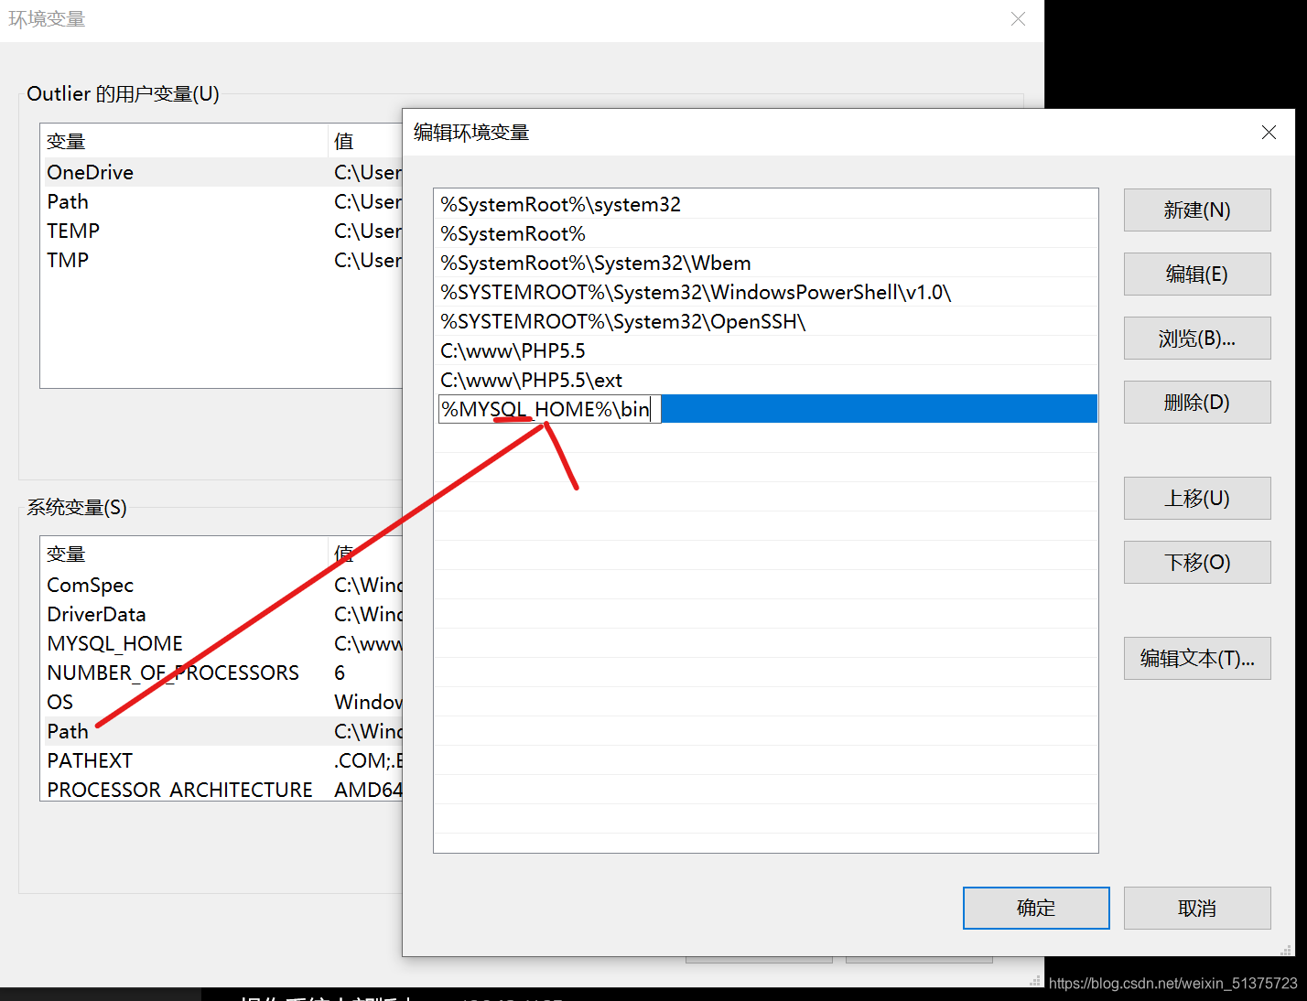Open the 浏览(B)... folder browser

coord(1197,338)
